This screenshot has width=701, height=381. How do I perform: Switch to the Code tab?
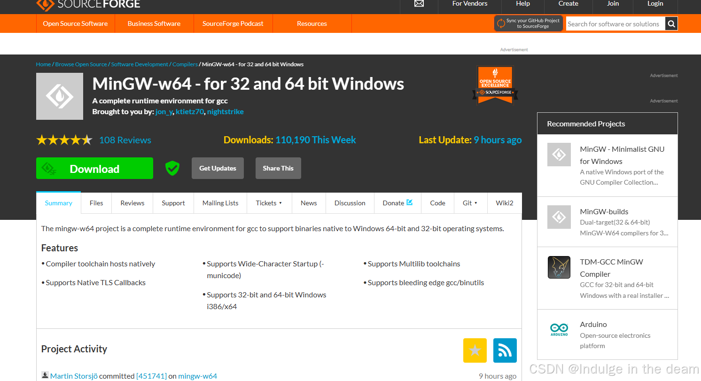click(x=437, y=203)
